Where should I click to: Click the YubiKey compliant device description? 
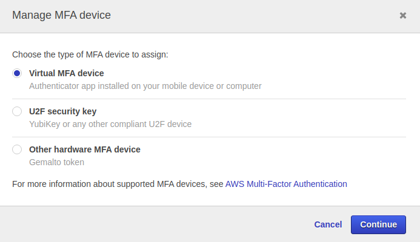110,124
